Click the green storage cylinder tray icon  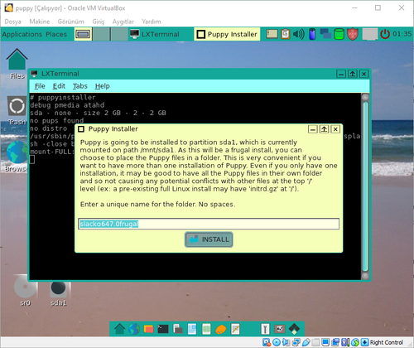(339, 34)
